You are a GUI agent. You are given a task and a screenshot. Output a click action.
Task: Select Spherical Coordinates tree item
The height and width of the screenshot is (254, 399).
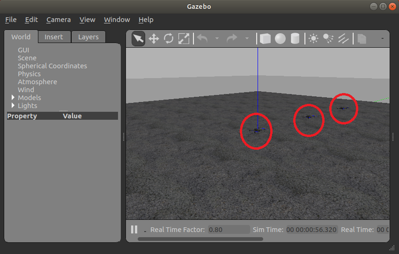click(52, 66)
